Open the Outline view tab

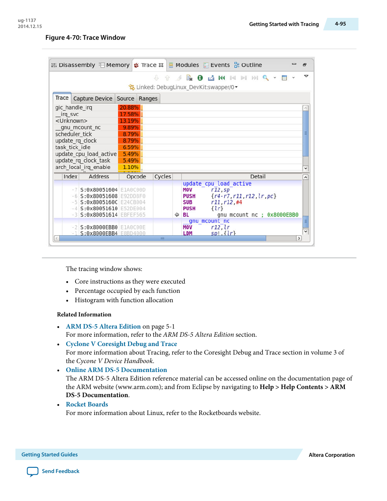point(248,65)
